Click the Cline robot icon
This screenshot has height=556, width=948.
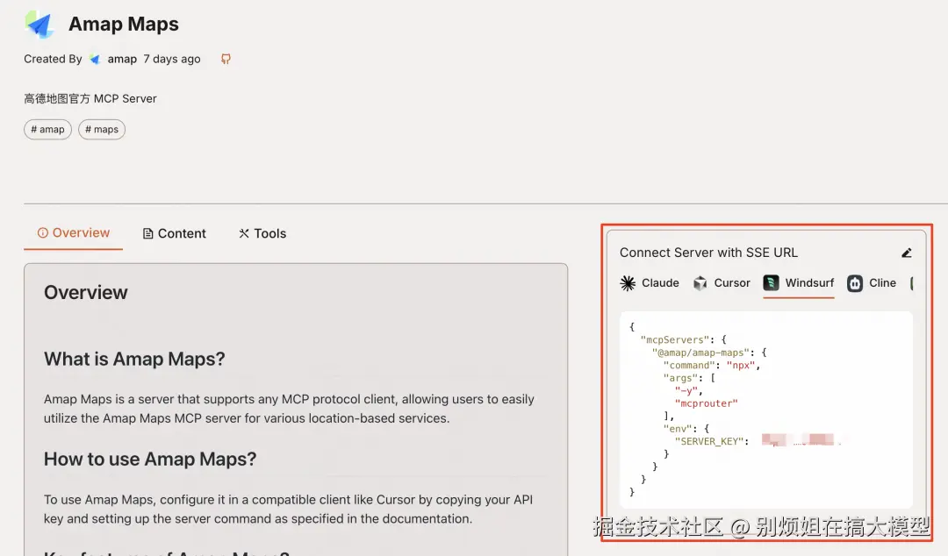pyautogui.click(x=855, y=283)
